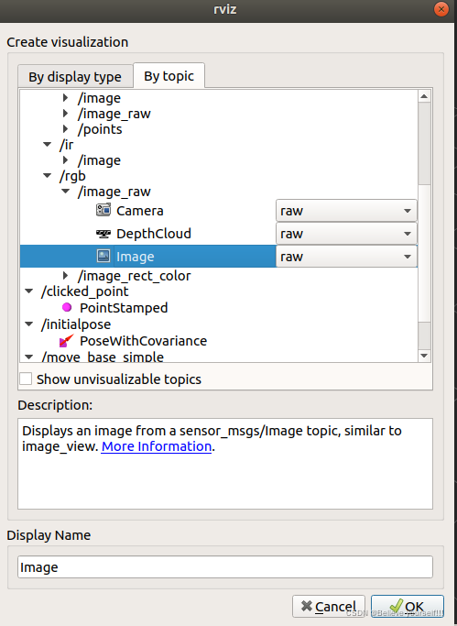Select the PointStamped entry
Screen dimensions: 457x626
pos(124,308)
